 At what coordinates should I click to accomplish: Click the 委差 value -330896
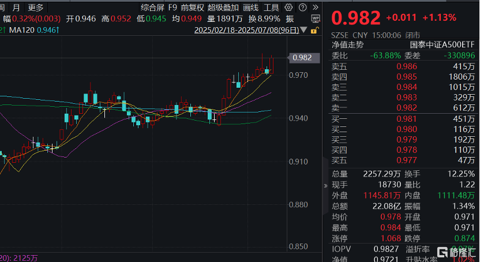(x=459, y=56)
